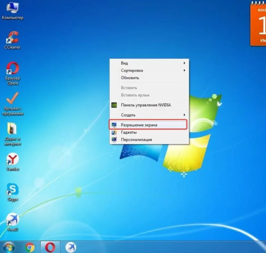The width and height of the screenshot is (266, 253).
Task: Expand the Сортировка submenu
Action: pyautogui.click(x=149, y=70)
